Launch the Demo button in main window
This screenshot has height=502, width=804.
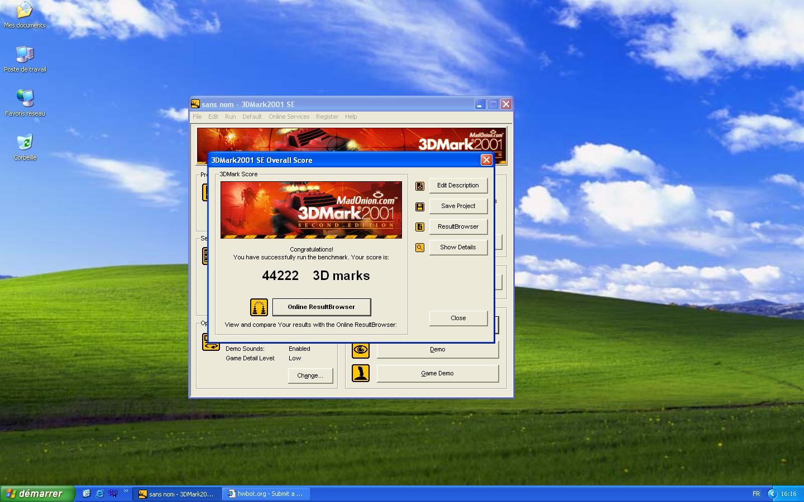coord(437,350)
